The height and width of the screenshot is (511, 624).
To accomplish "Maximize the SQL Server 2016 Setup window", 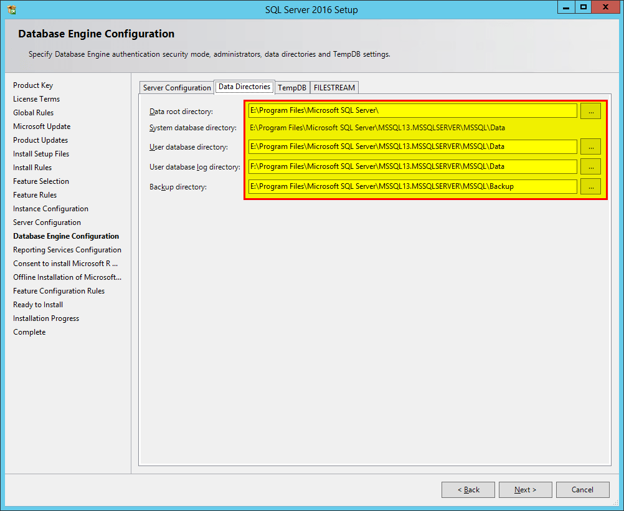I will point(583,7).
